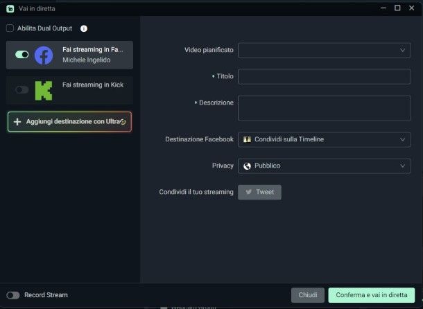Click Aggiungi destinazione con Ultra button
Screen dimensions: 423x309
click(x=69, y=122)
